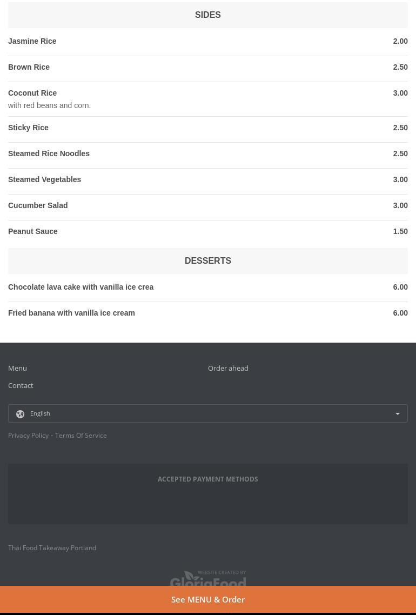Select the Jasmine Rice side item
The image size is (416, 615).
pyautogui.click(x=32, y=41)
